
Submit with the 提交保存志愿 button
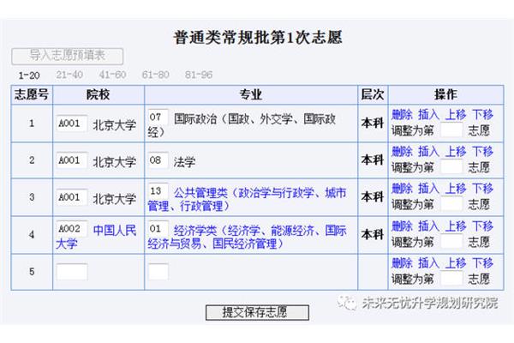tap(257, 312)
